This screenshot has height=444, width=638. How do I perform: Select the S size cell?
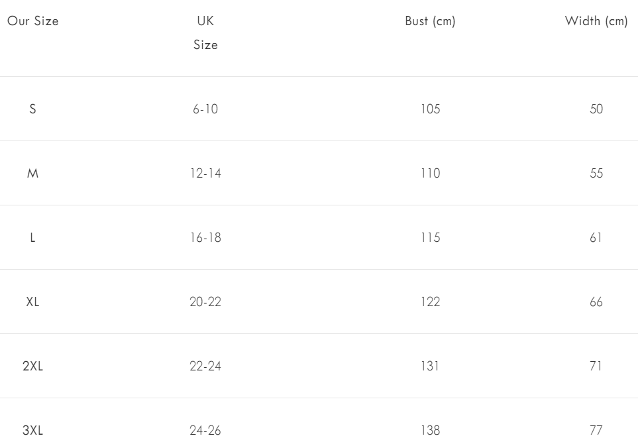point(32,109)
